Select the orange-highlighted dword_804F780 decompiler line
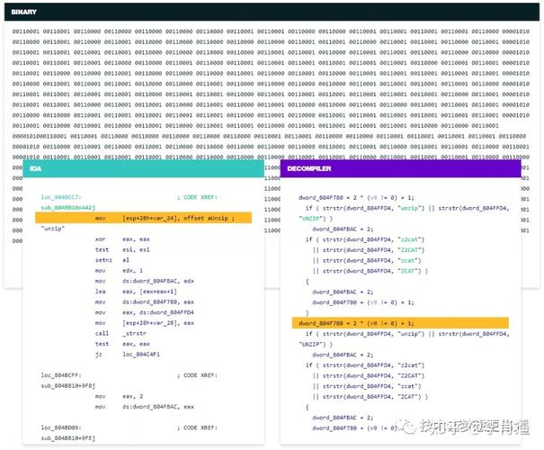544x450 pixels. 400,323
